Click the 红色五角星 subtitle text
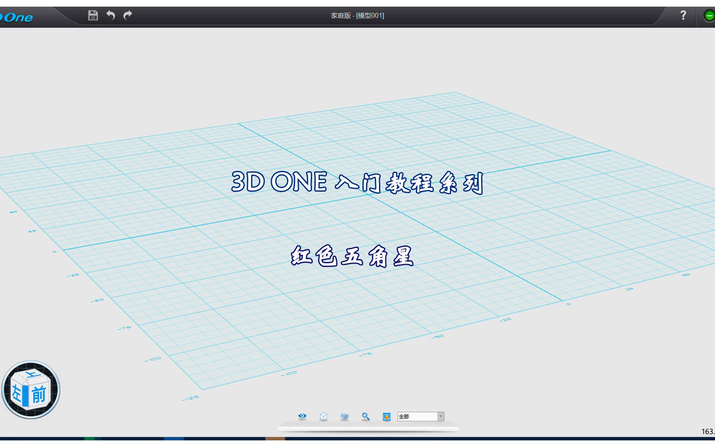 tap(352, 256)
